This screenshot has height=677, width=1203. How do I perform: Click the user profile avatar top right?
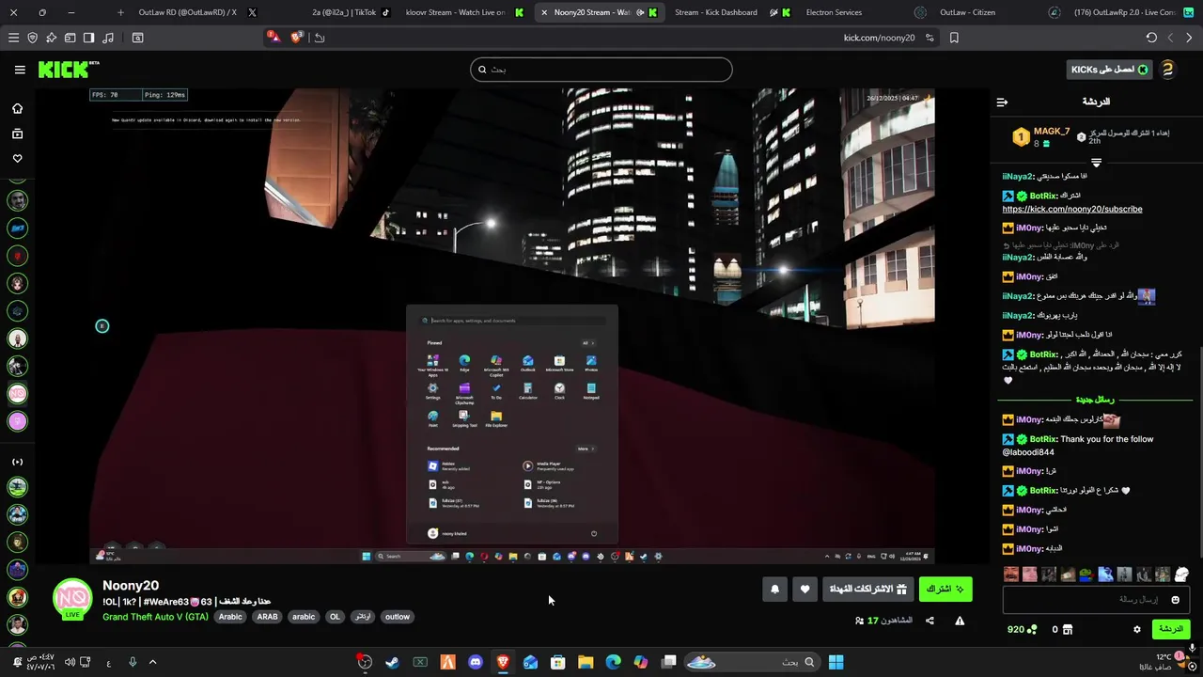click(x=1167, y=70)
